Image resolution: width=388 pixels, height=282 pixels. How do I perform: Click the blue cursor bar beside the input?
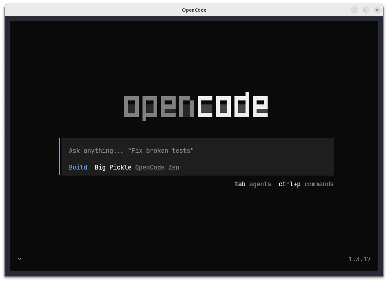tap(60, 157)
